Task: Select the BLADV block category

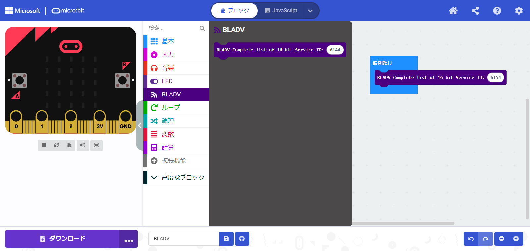Action: (x=176, y=94)
